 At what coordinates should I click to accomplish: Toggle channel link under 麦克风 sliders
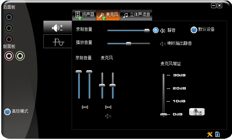[108, 107]
